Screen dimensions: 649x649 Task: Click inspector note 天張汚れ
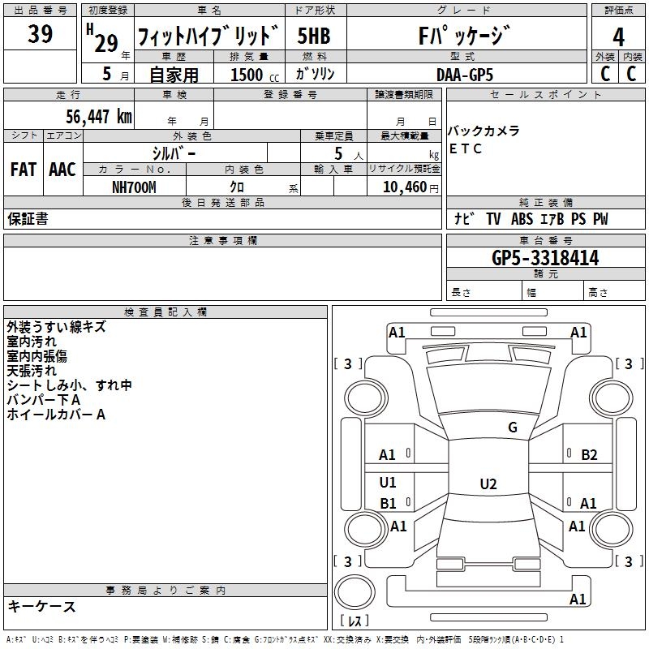click(32, 371)
